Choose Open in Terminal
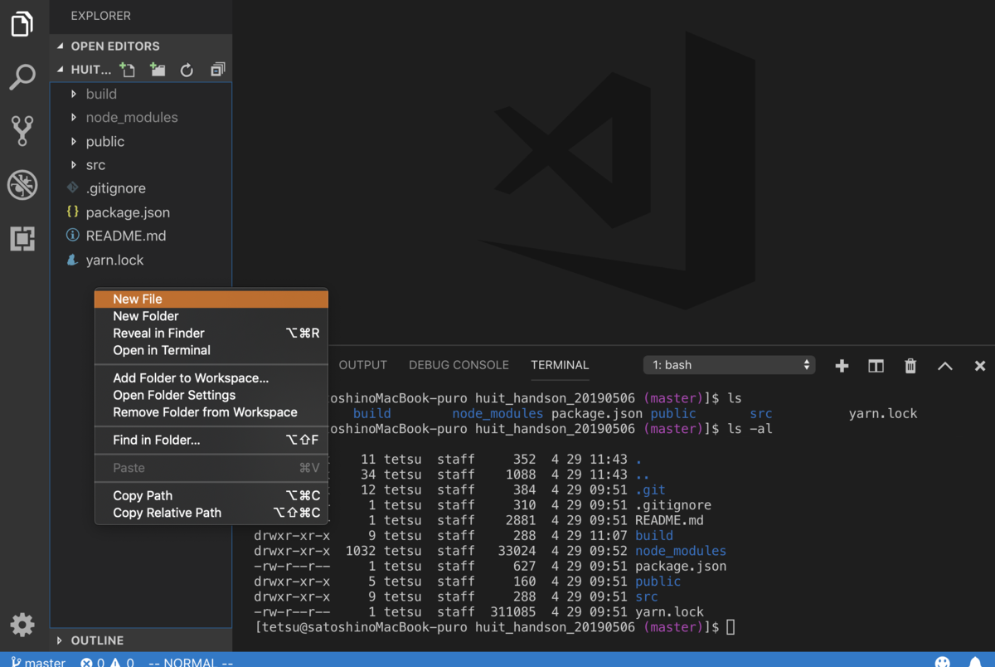This screenshot has height=667, width=995. (x=211, y=350)
